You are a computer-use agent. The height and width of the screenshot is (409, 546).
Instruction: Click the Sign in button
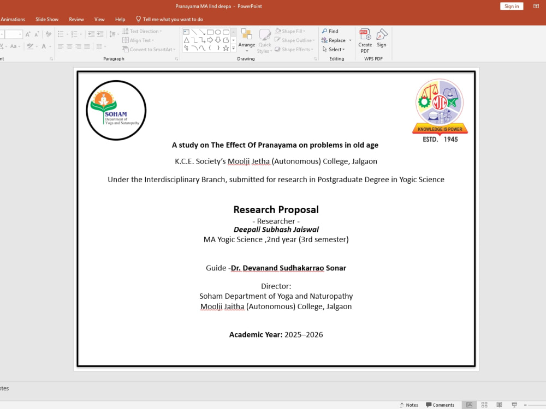click(x=512, y=6)
